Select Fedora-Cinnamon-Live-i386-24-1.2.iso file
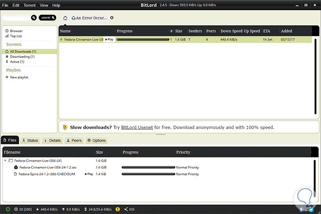The image size is (321, 214). click(x=48, y=167)
